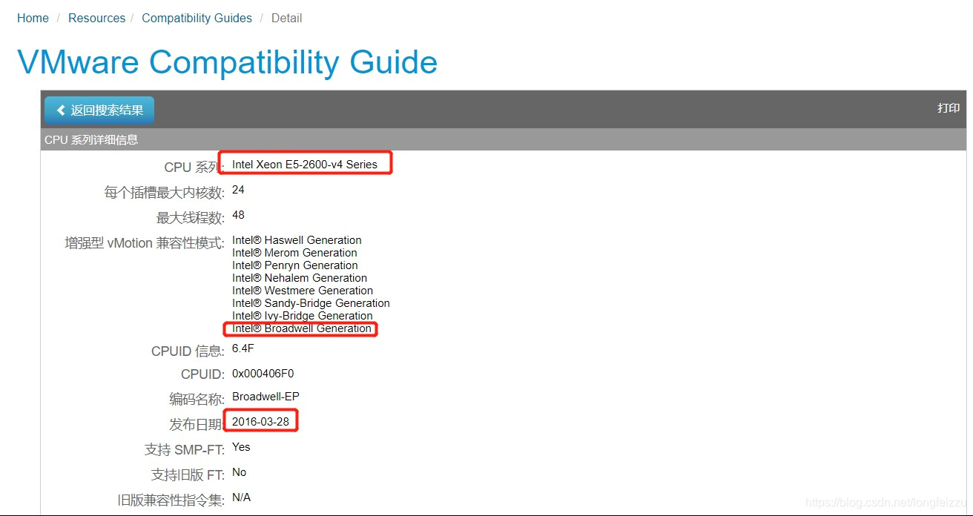This screenshot has width=973, height=516.
Task: Click the 支持旧版 FT label
Action: (188, 475)
